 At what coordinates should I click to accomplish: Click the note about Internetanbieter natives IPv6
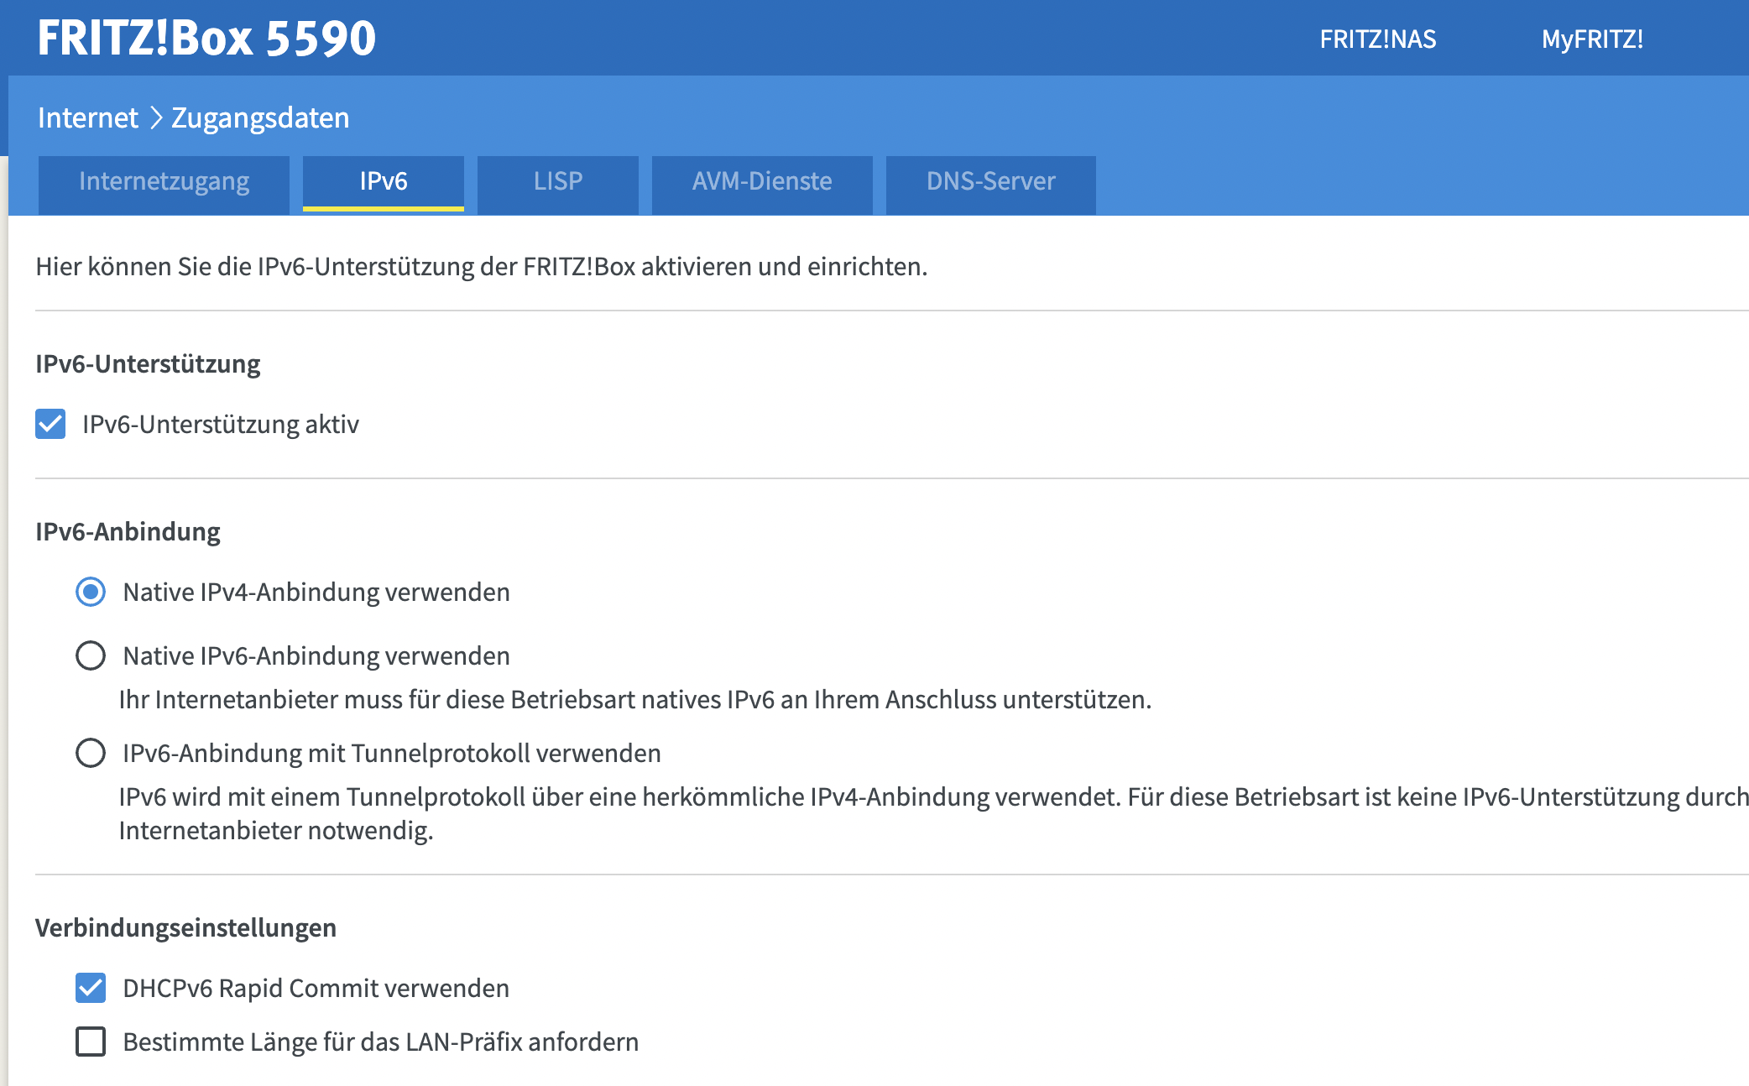click(x=635, y=700)
